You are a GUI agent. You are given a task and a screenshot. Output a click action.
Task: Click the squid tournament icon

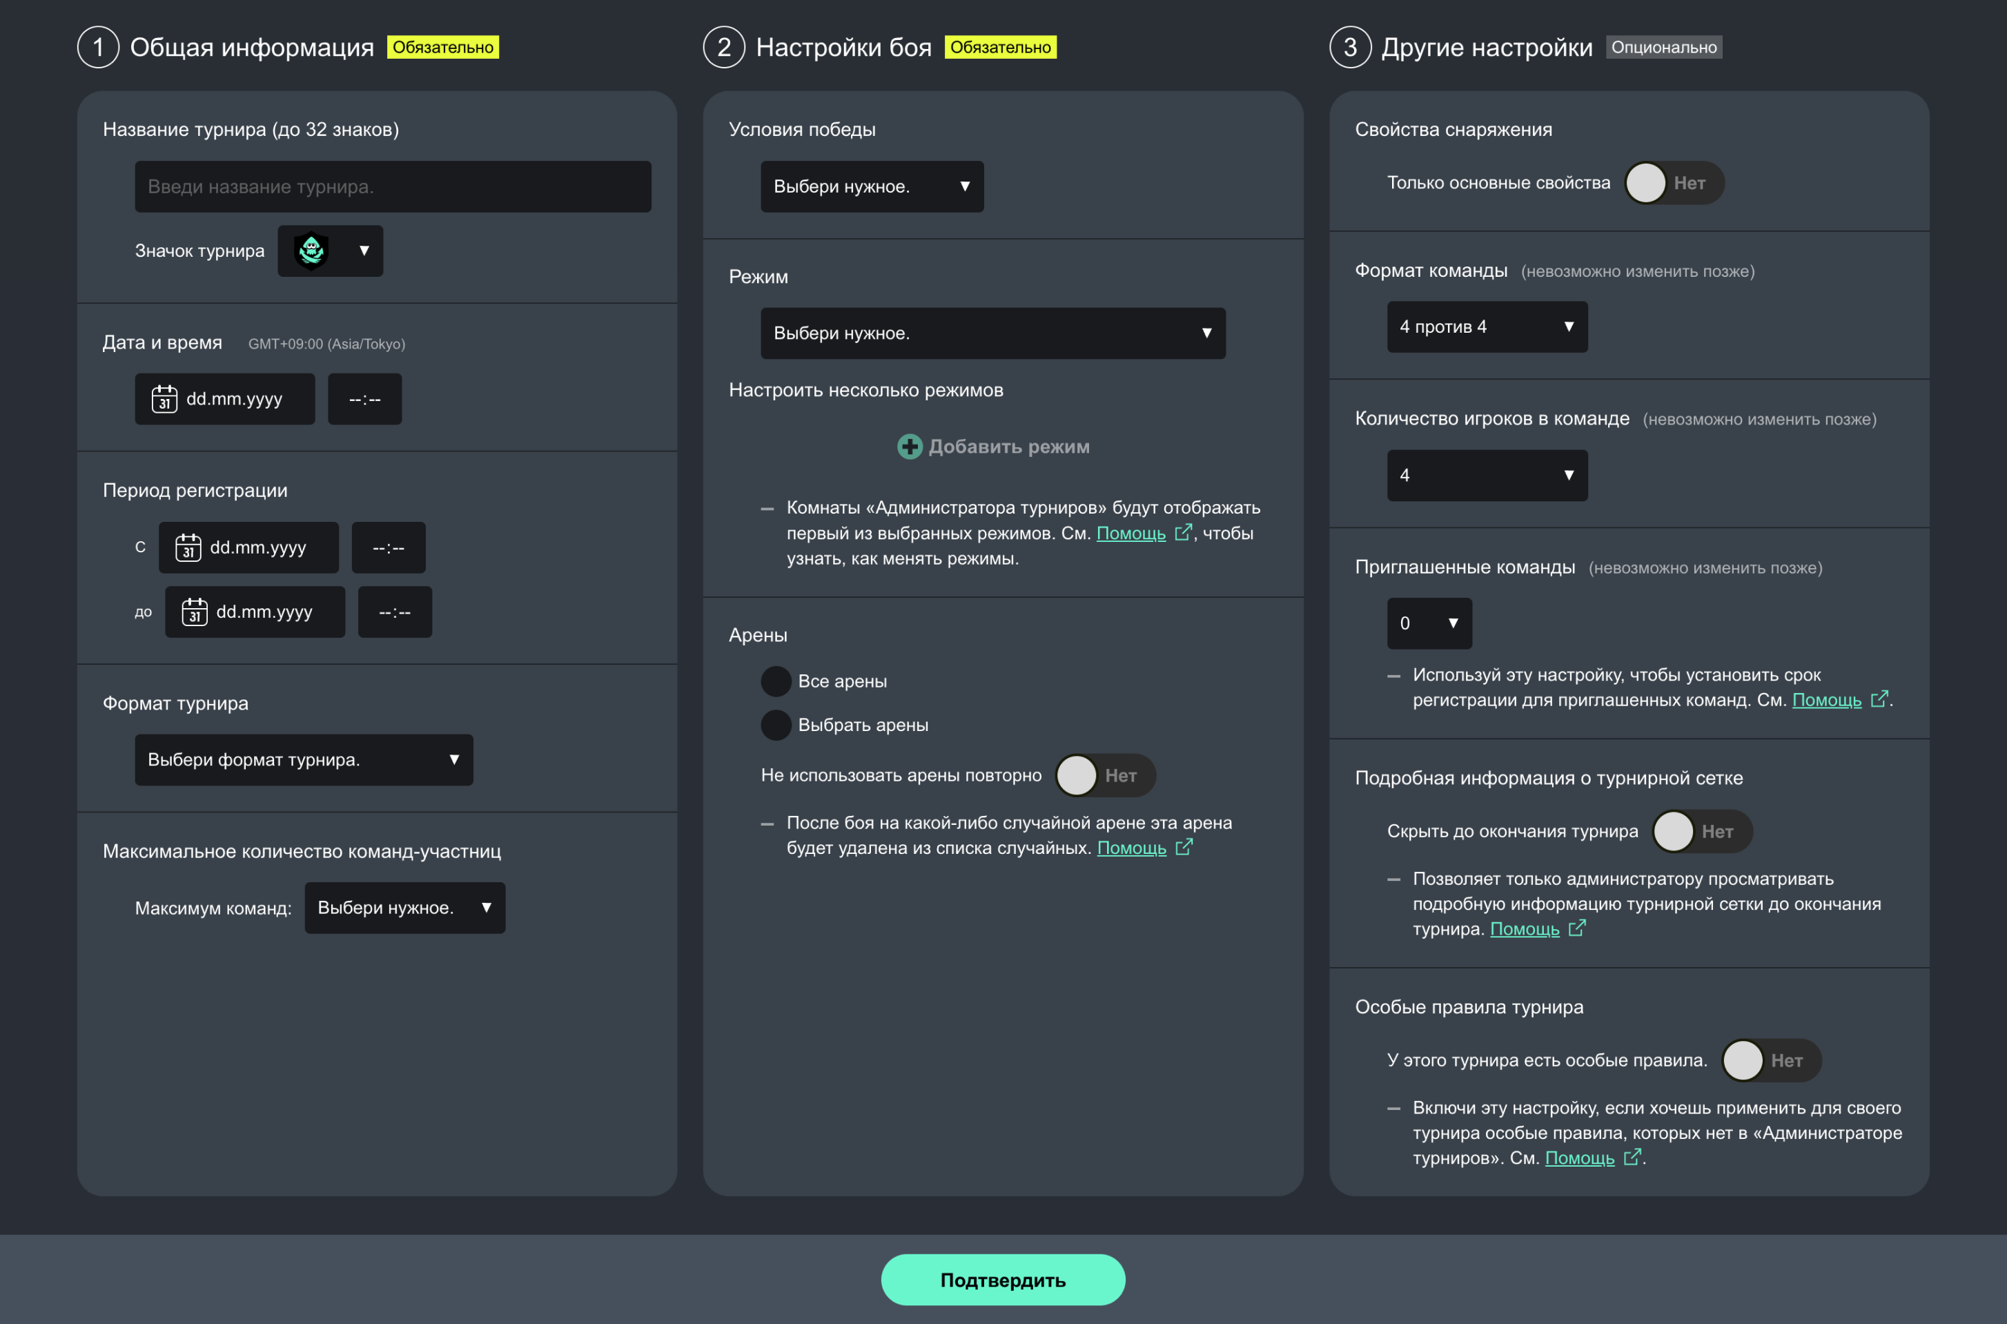311,250
